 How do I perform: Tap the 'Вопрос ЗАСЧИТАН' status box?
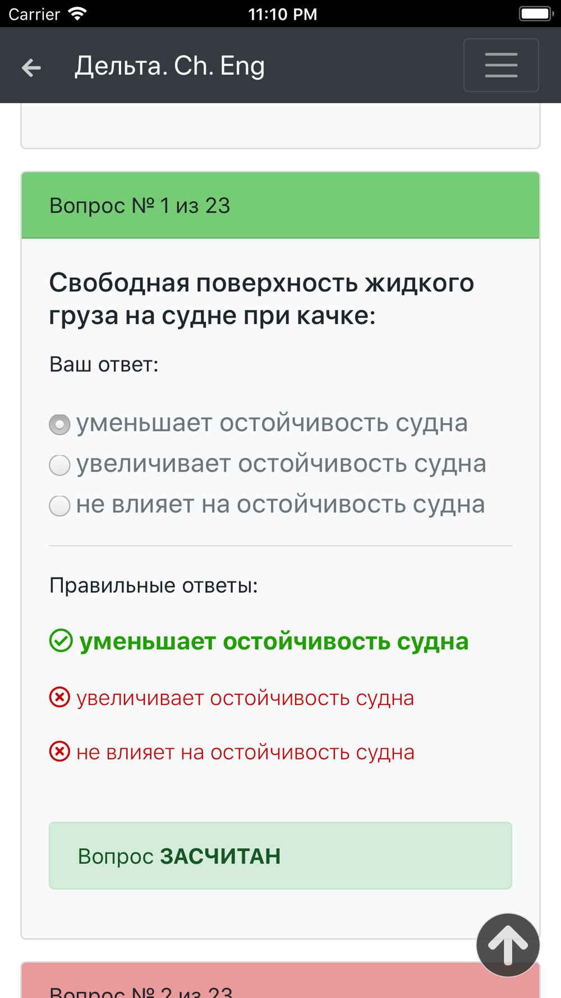tap(280, 855)
